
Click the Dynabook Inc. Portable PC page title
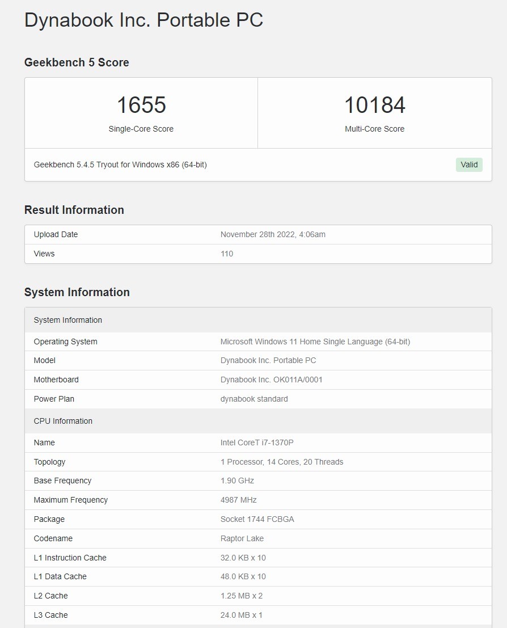click(x=144, y=20)
